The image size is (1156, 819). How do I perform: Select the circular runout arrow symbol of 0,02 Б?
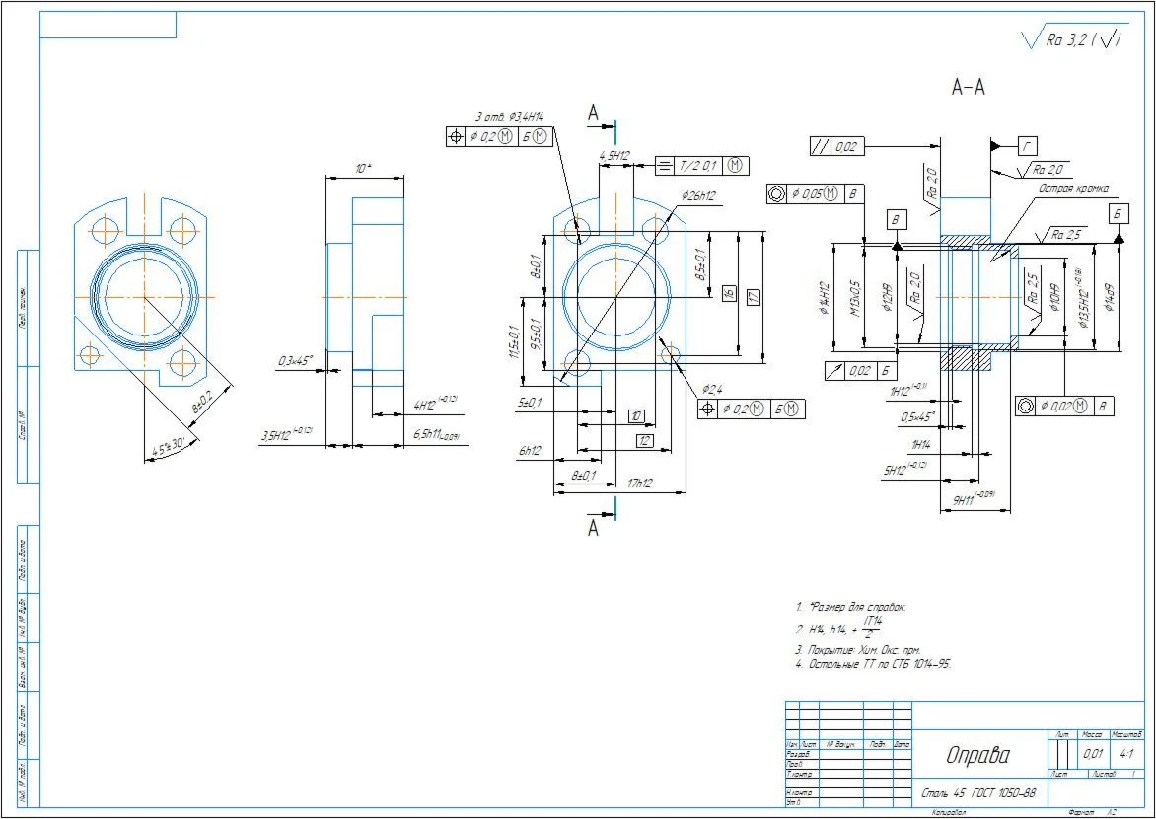(x=835, y=370)
